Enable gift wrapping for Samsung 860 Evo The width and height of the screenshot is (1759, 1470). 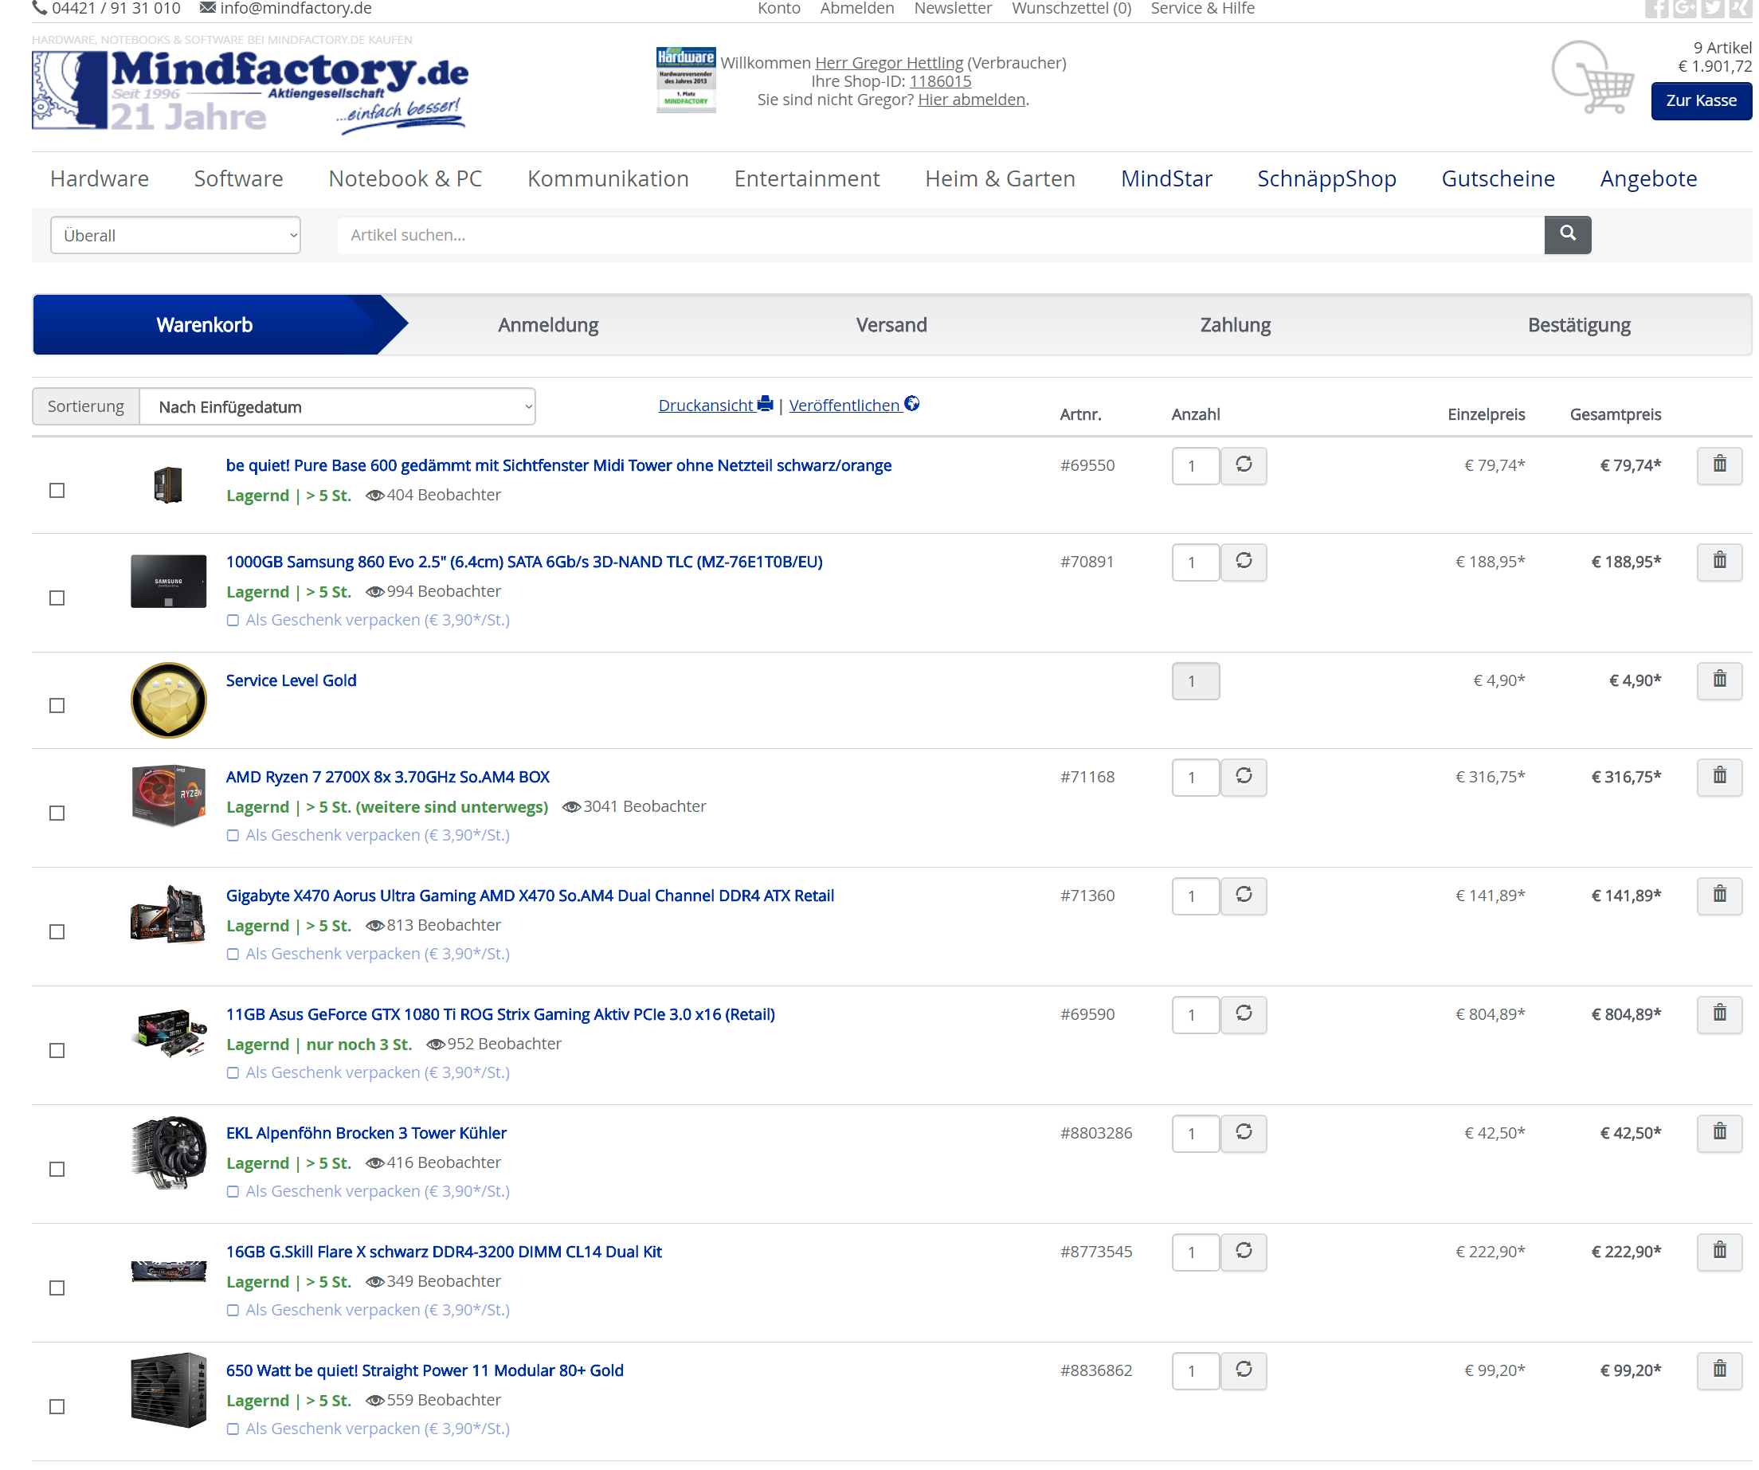tap(233, 621)
